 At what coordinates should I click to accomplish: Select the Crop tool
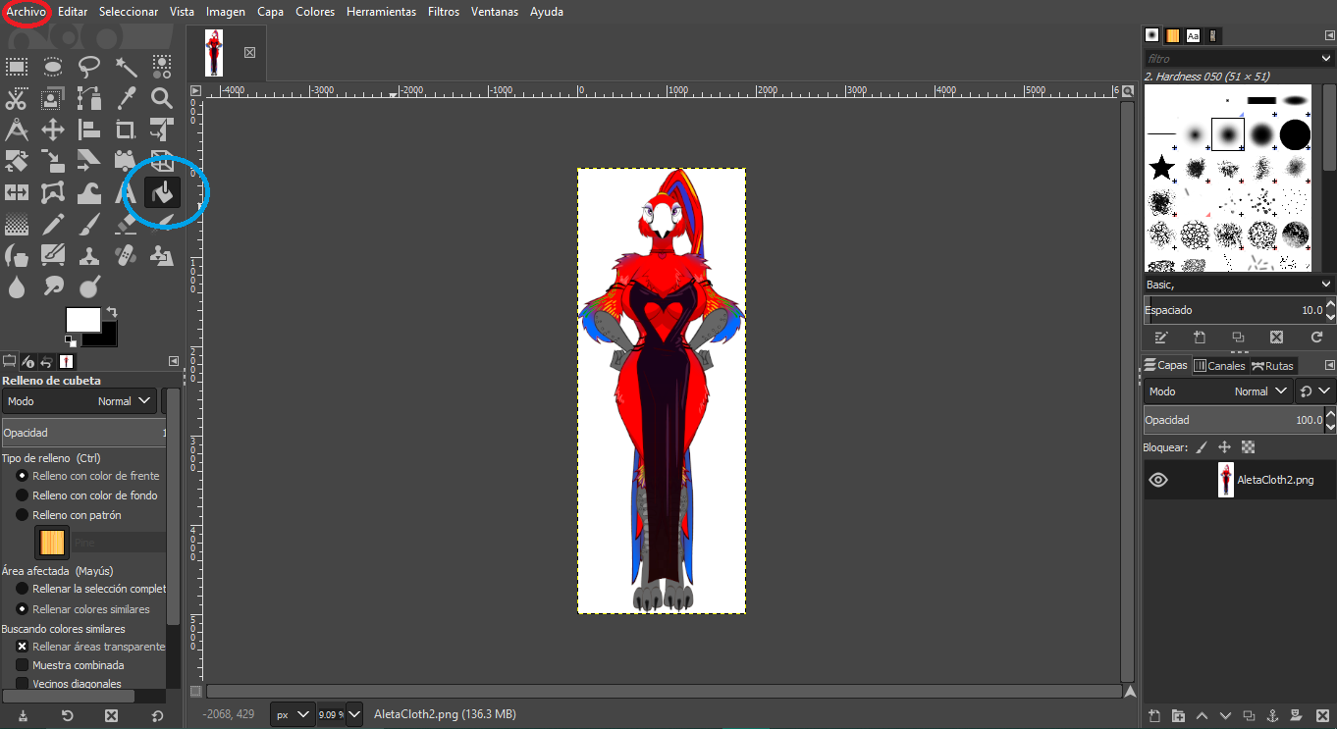[x=126, y=130]
